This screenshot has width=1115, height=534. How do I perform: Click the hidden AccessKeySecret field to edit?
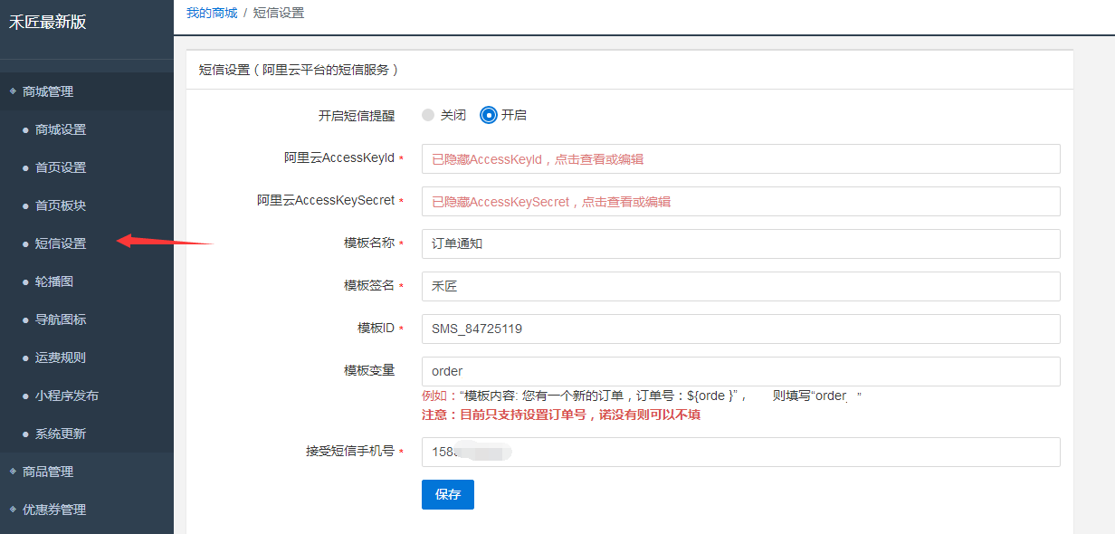[x=740, y=202]
